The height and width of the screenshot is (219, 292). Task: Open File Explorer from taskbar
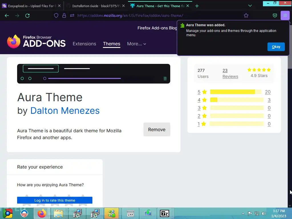[58, 213]
